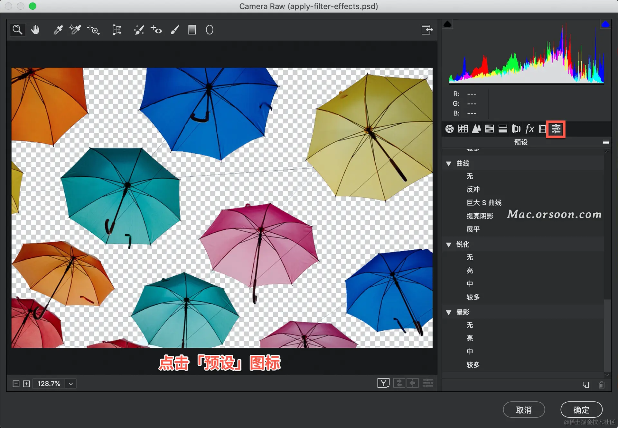
Task: Switch to the Effects fx tab
Action: (x=529, y=129)
